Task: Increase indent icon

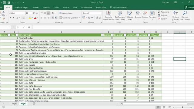Action: tap(56, 18)
